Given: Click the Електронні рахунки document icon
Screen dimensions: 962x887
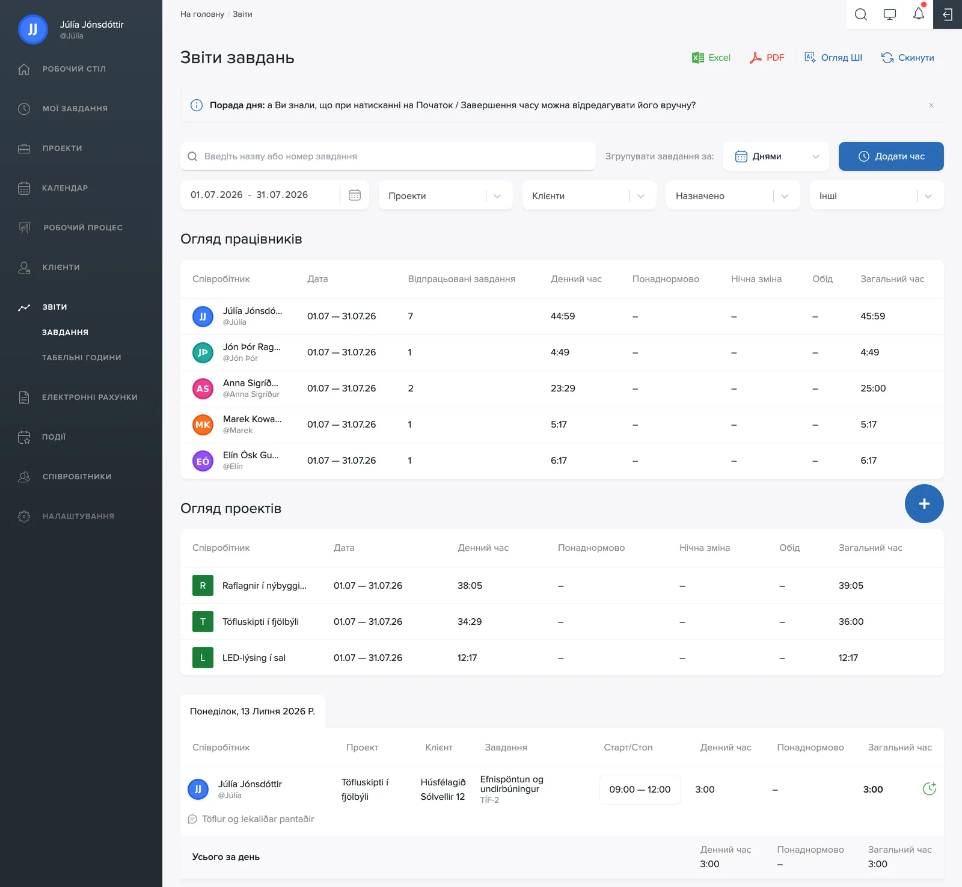Looking at the screenshot, I should coord(24,397).
